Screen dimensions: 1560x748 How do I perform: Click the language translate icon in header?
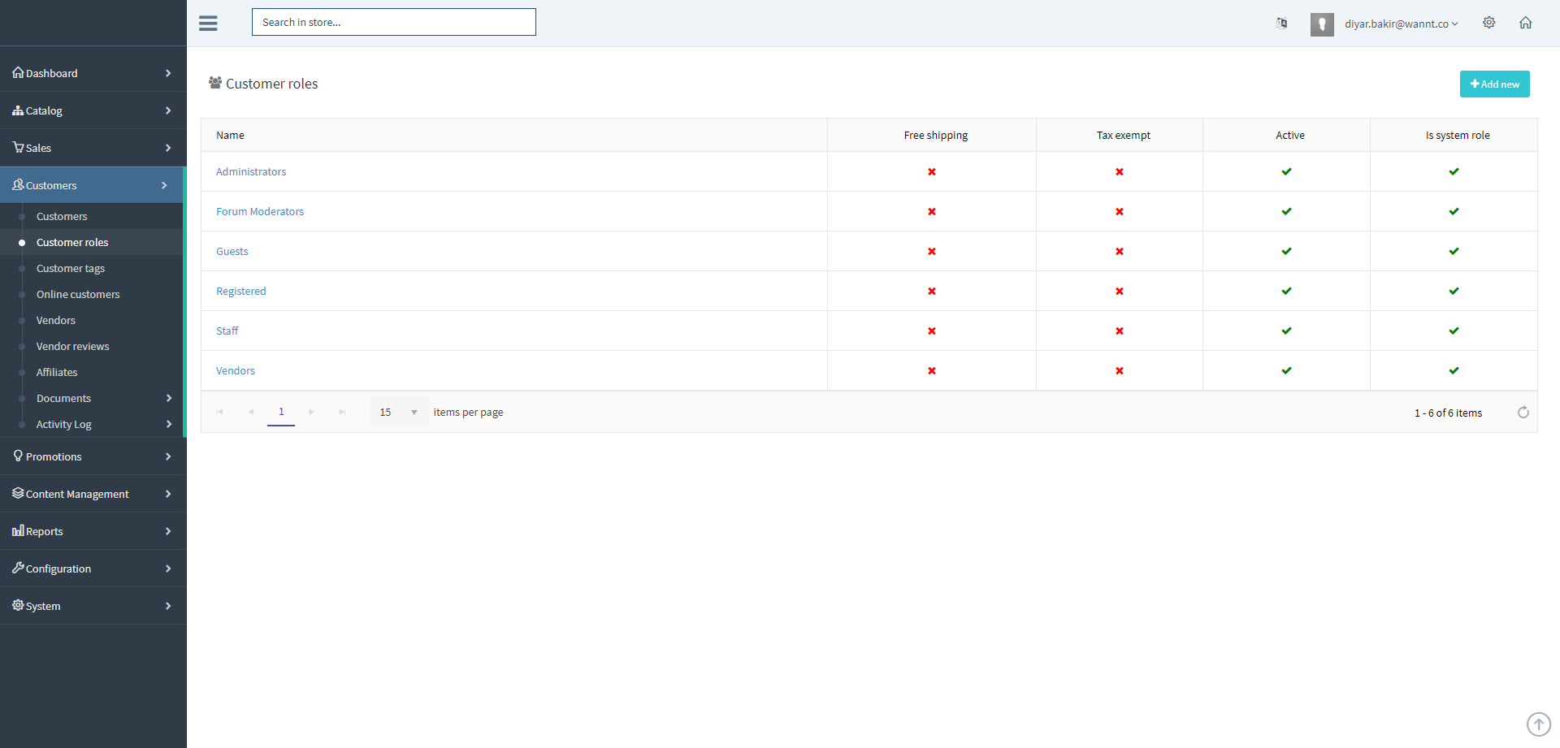click(x=1281, y=23)
